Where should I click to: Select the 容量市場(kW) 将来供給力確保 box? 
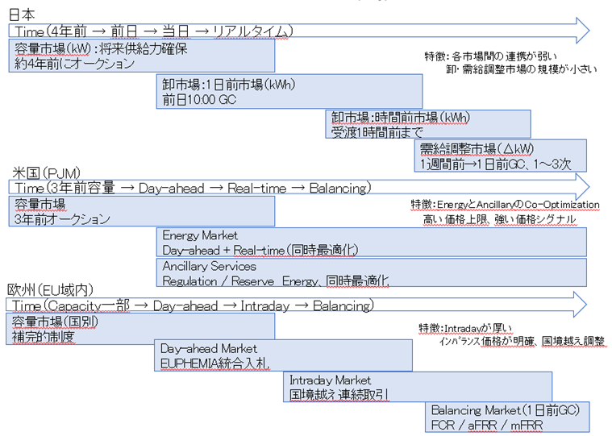point(141,55)
